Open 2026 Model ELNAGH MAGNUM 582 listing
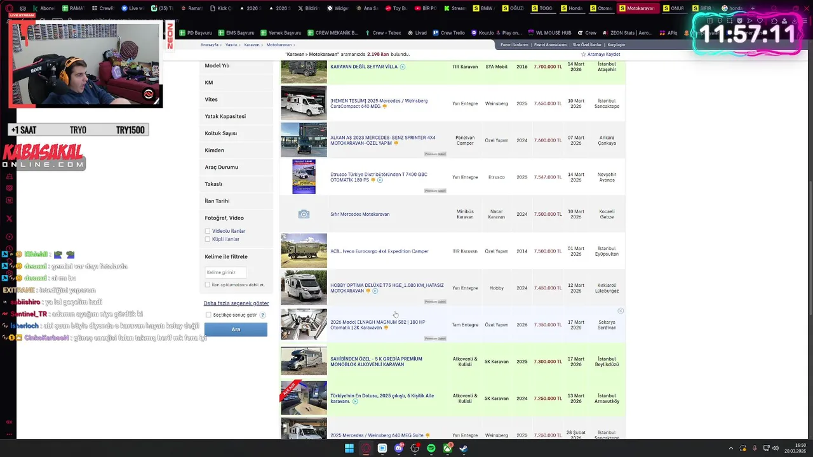The height and width of the screenshot is (457, 813). click(378, 325)
